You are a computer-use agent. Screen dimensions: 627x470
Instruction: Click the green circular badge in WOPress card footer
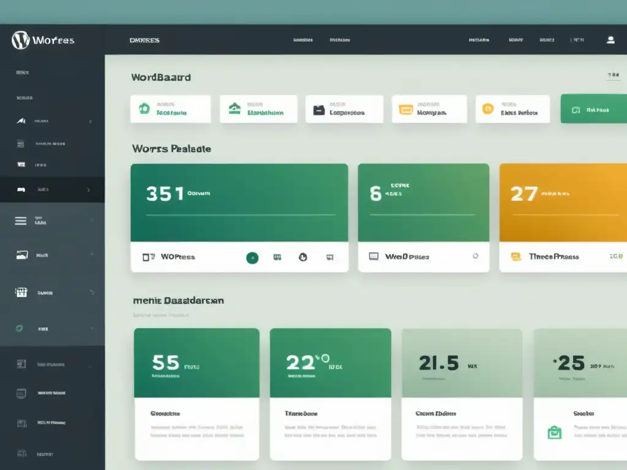[x=252, y=258]
